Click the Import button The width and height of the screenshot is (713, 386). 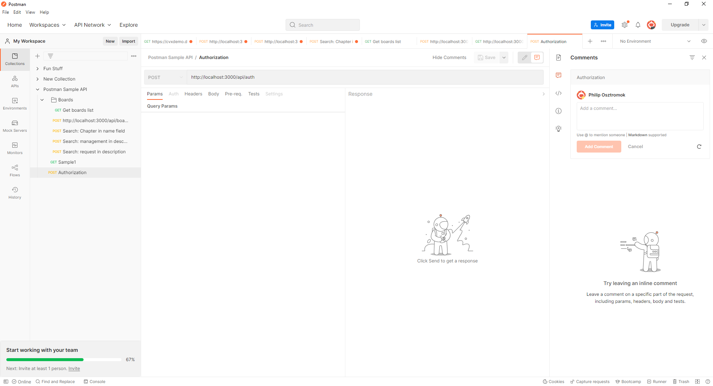tap(128, 41)
